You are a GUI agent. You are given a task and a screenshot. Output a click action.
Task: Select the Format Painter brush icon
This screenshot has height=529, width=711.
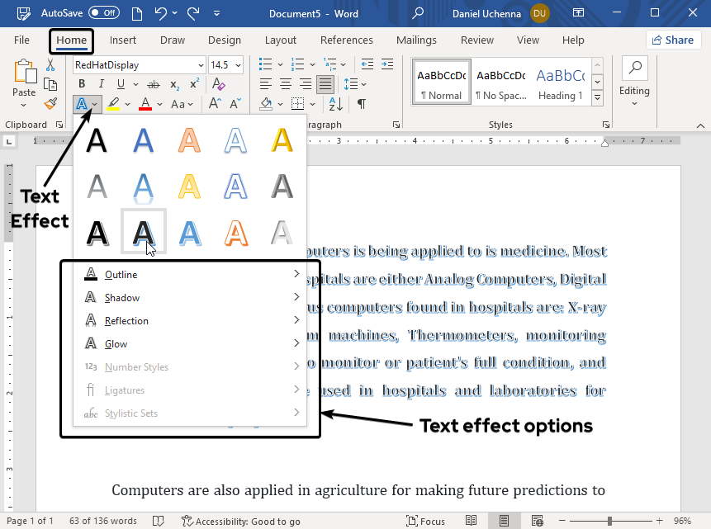(50, 104)
